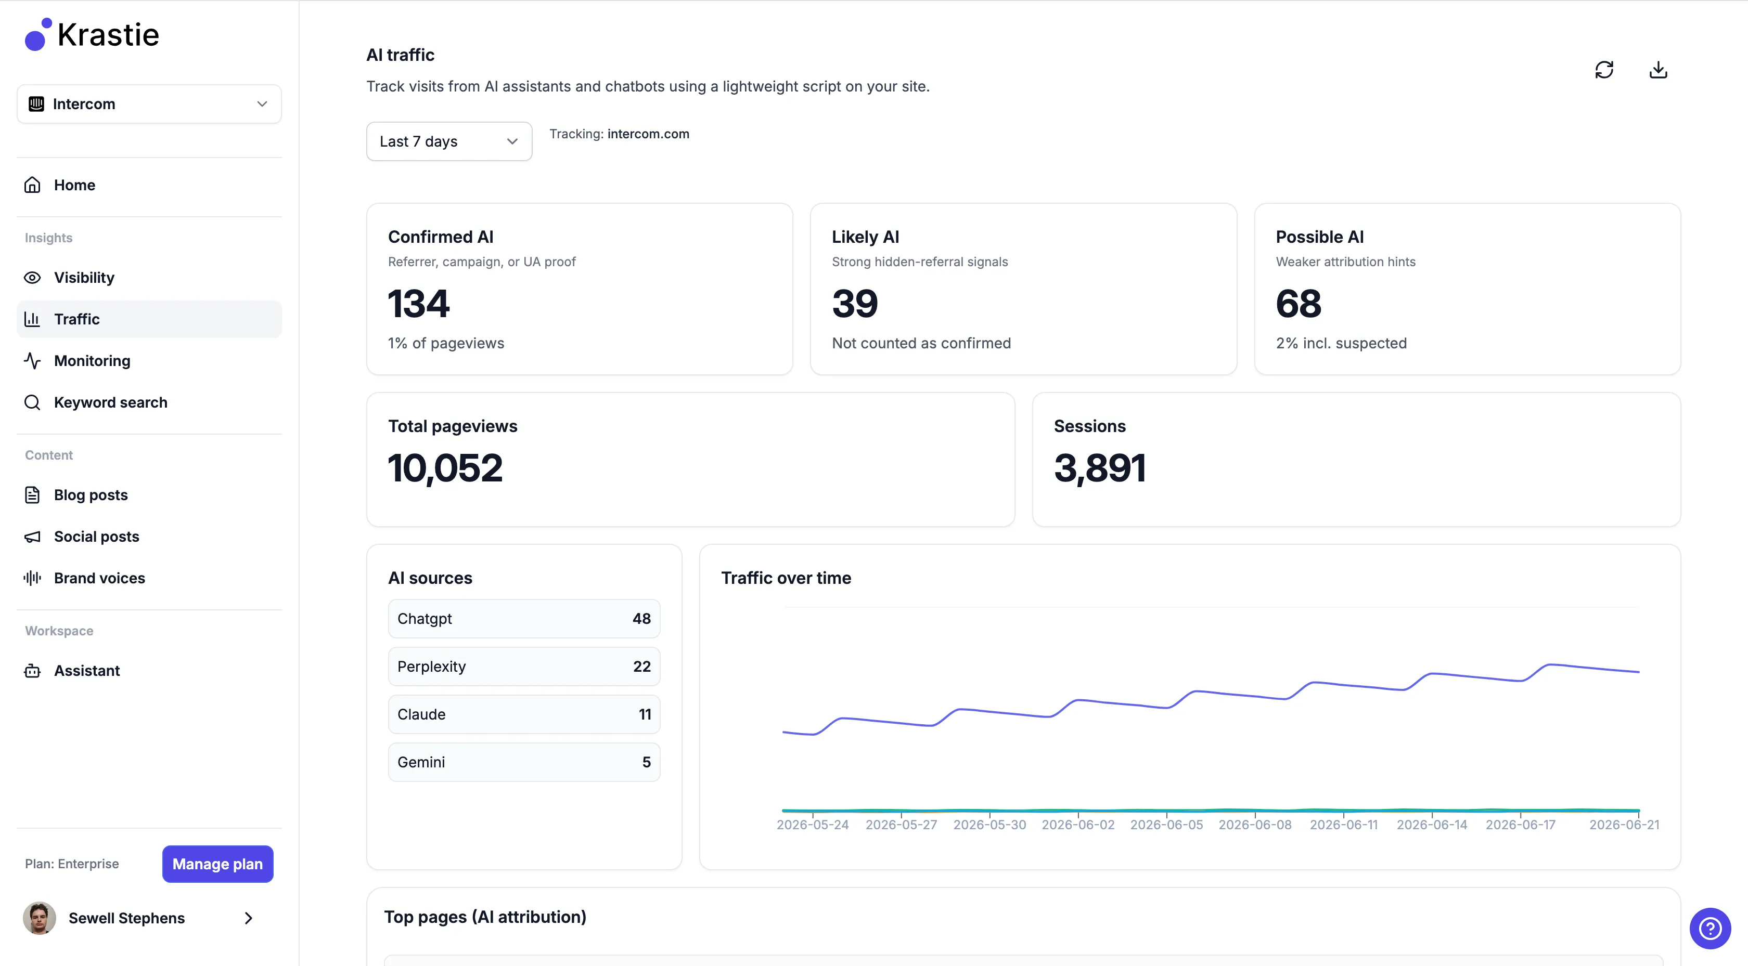Click the Sessions value 3,891
The height and width of the screenshot is (966, 1748).
[1100, 468]
